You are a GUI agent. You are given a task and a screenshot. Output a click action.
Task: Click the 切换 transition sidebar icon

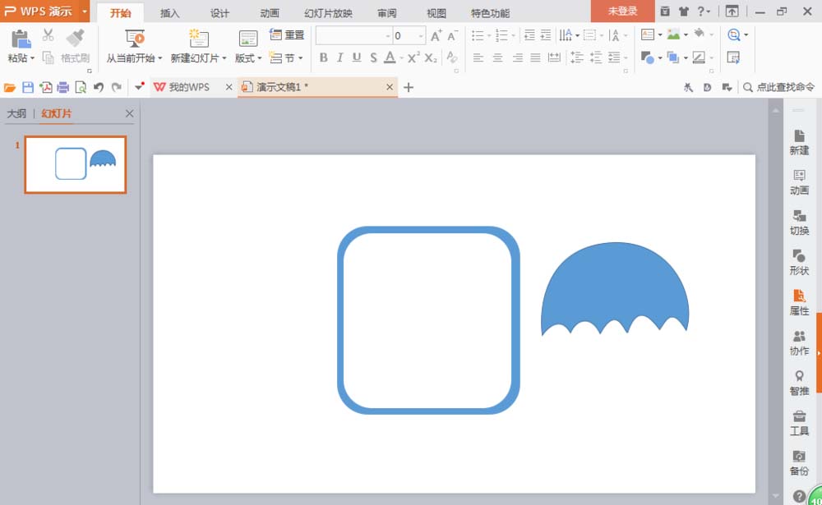coord(799,222)
